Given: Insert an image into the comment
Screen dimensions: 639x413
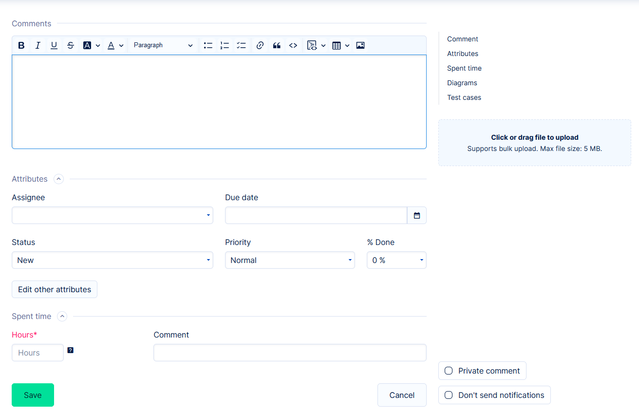Looking at the screenshot, I should click(360, 45).
